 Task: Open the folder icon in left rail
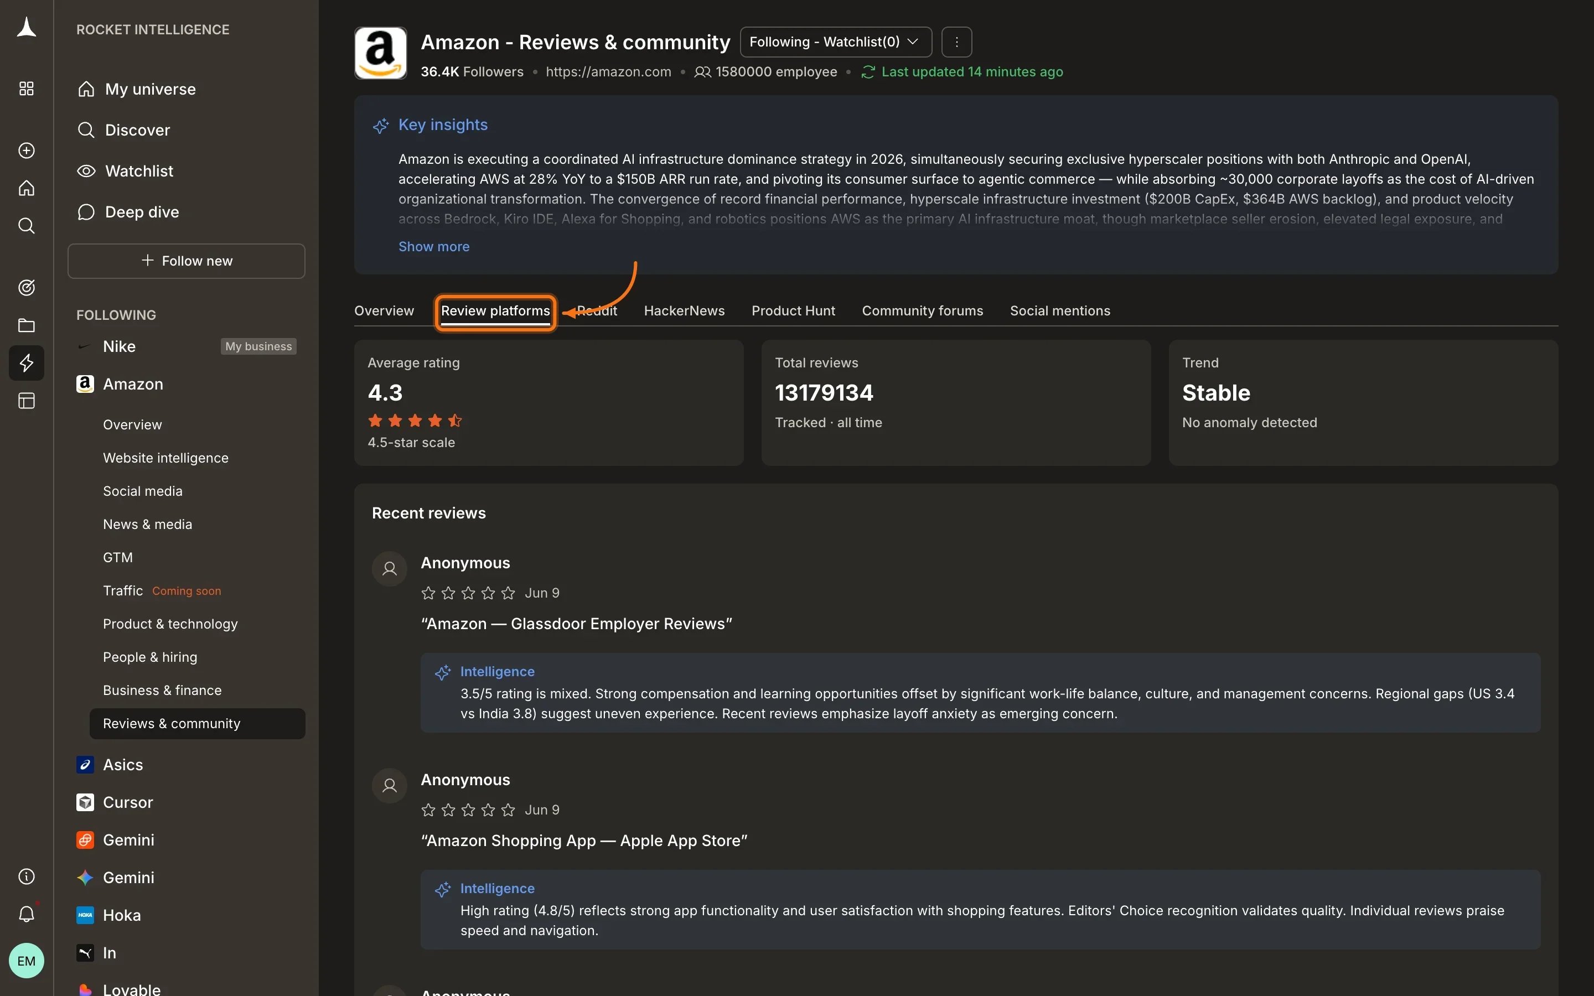point(27,325)
